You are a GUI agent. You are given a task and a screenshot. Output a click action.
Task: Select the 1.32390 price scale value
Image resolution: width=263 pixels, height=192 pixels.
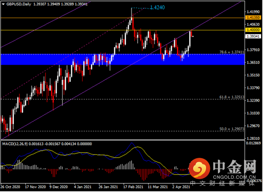click(253, 100)
